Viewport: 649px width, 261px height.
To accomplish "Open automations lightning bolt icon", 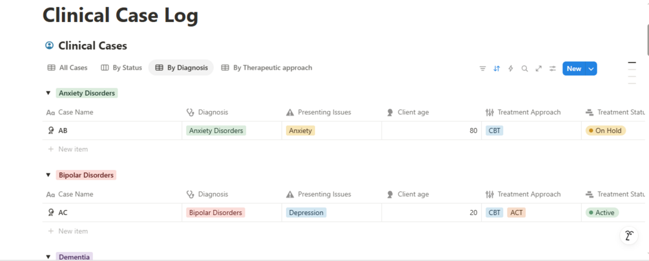I will click(x=511, y=68).
